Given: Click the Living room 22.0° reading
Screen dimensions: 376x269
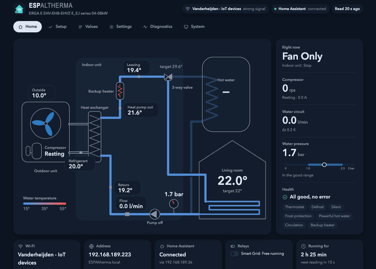Looking at the screenshot, I should pyautogui.click(x=232, y=181).
